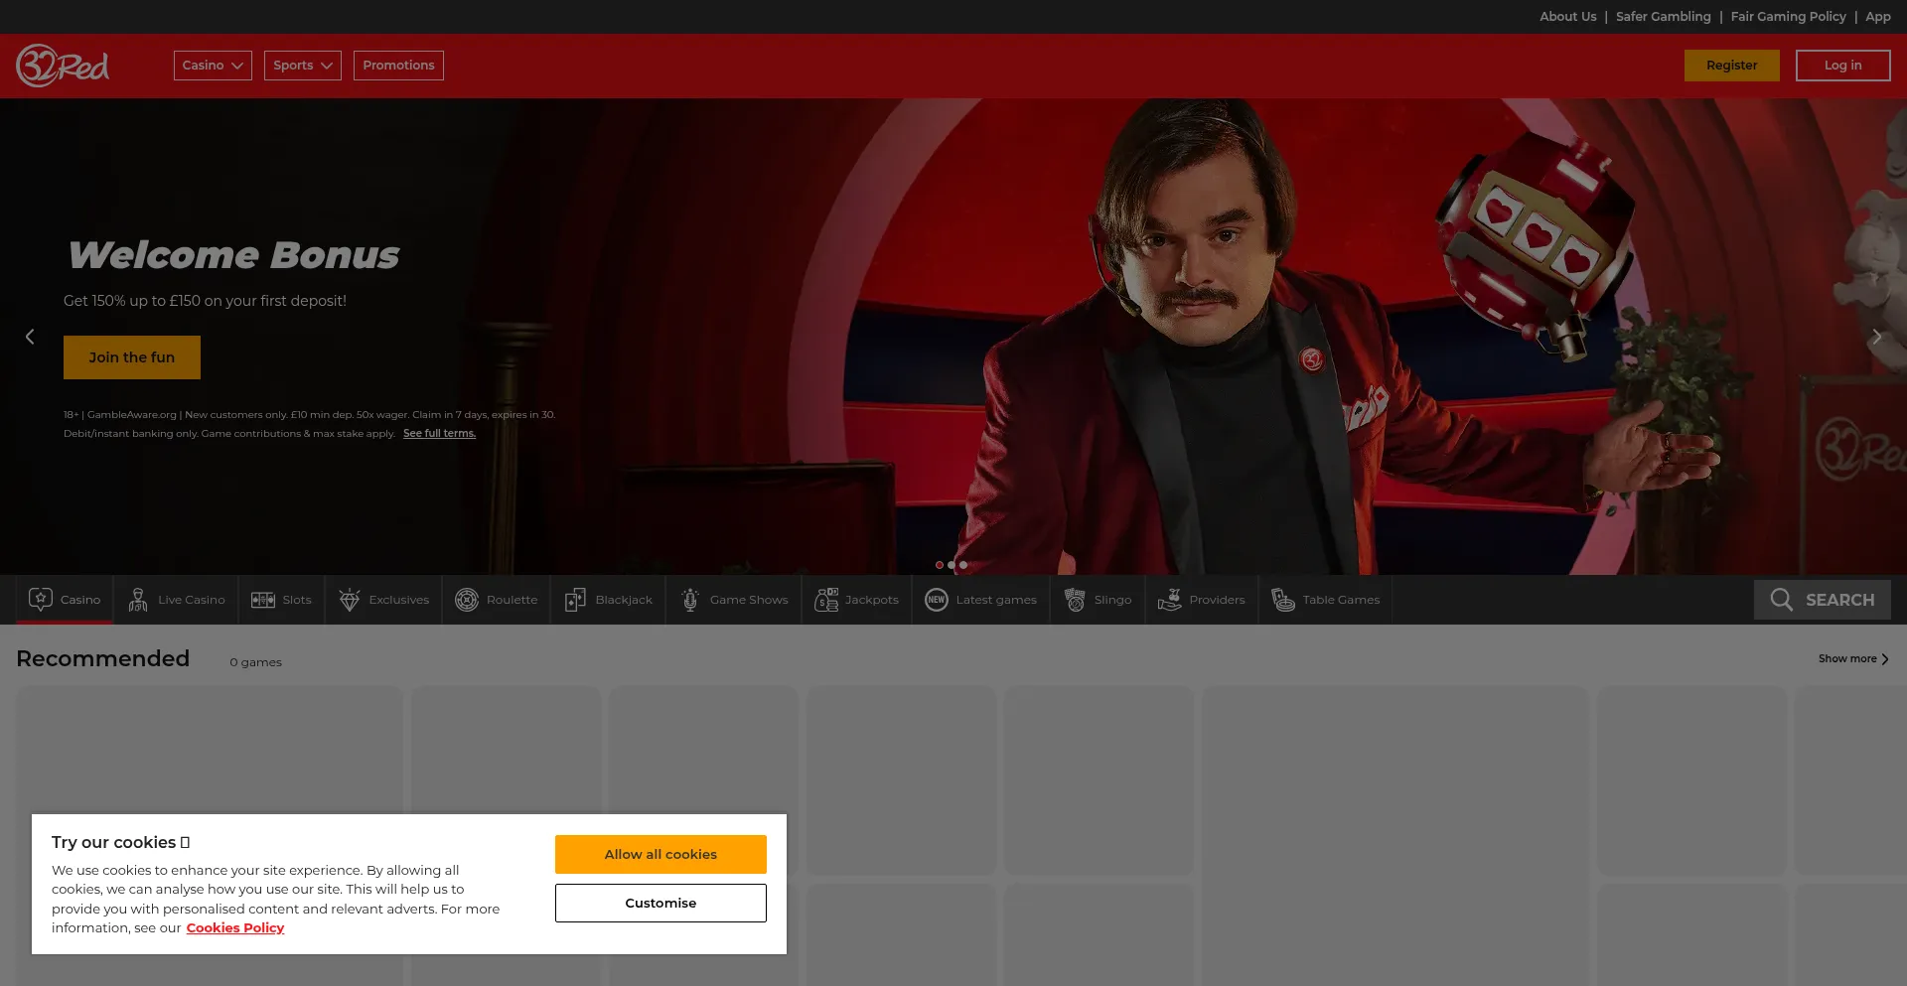1907x986 pixels.
Task: Select the Roulette wheel icon
Action: pos(467,600)
